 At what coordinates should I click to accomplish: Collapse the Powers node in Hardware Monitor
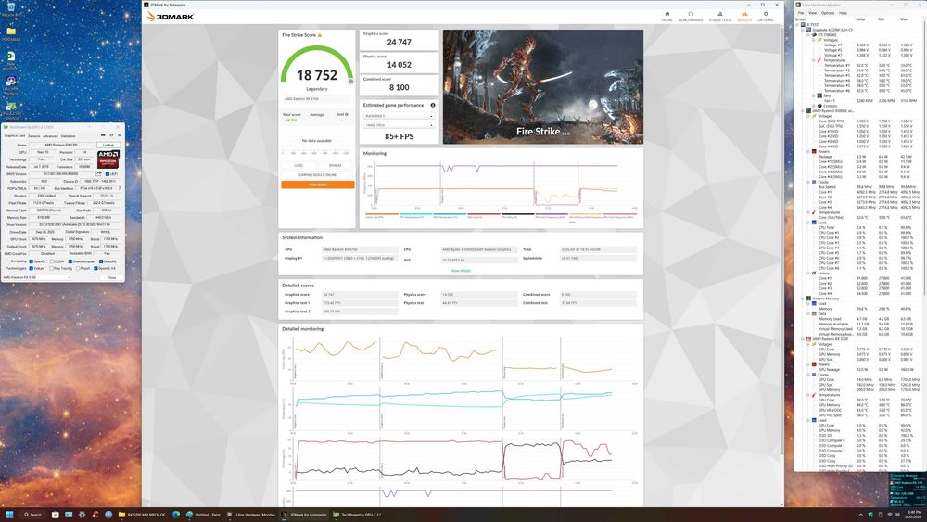[808, 151]
